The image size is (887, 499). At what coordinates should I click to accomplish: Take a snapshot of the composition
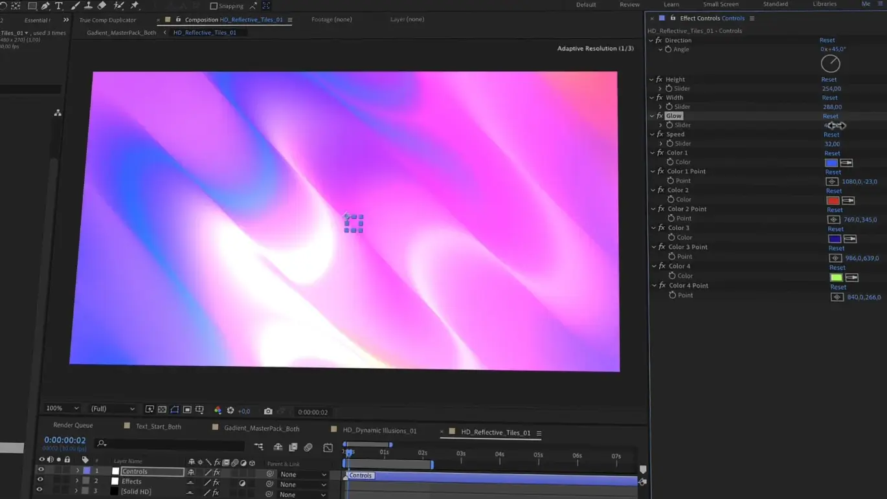click(268, 411)
